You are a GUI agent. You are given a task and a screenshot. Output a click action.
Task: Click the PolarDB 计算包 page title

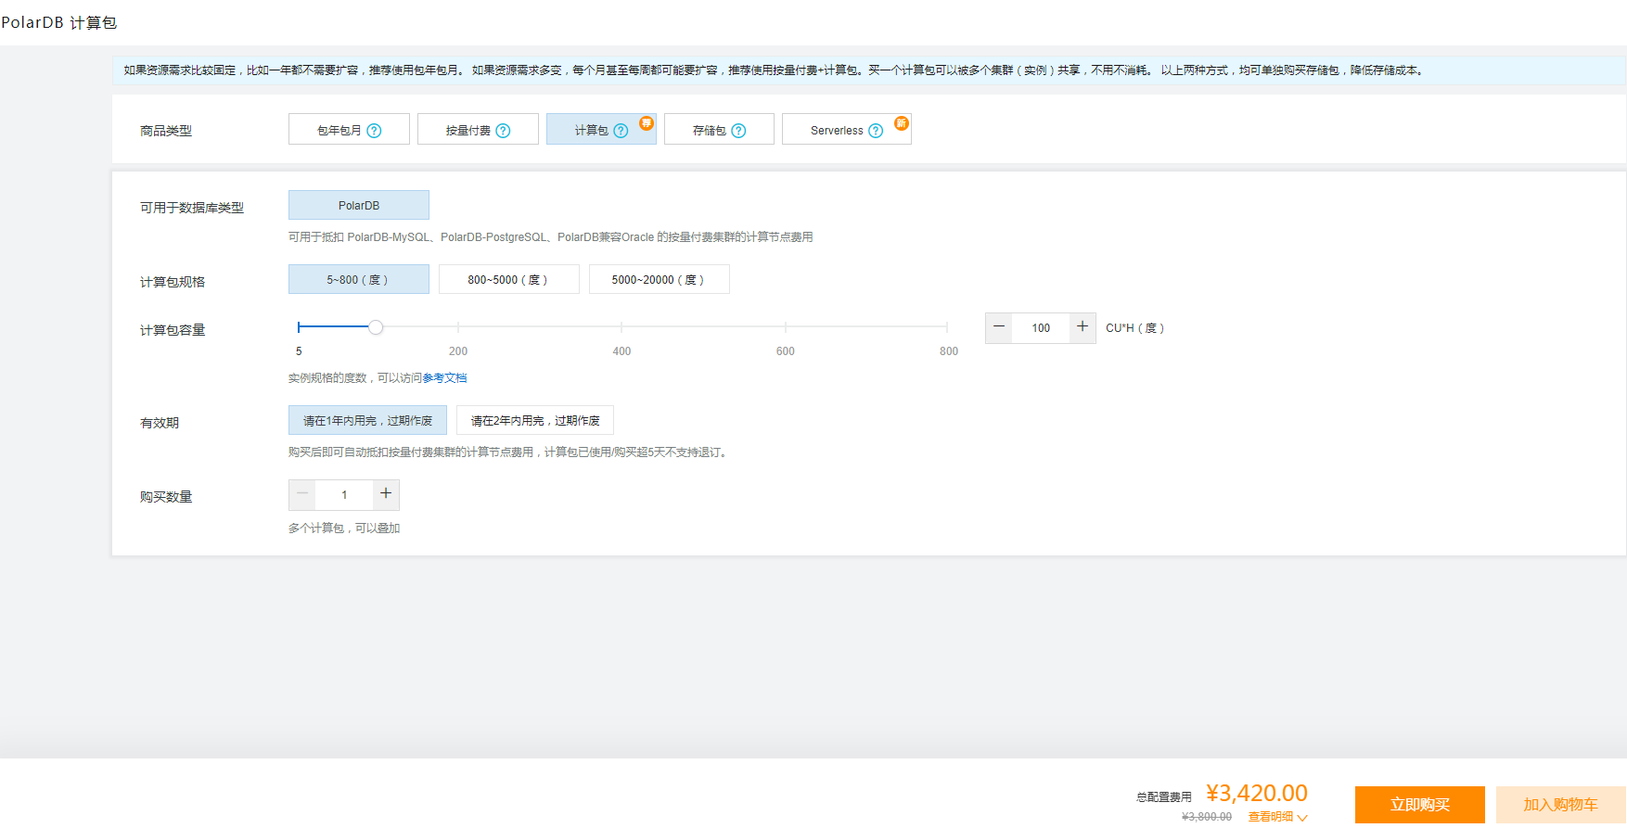[59, 22]
